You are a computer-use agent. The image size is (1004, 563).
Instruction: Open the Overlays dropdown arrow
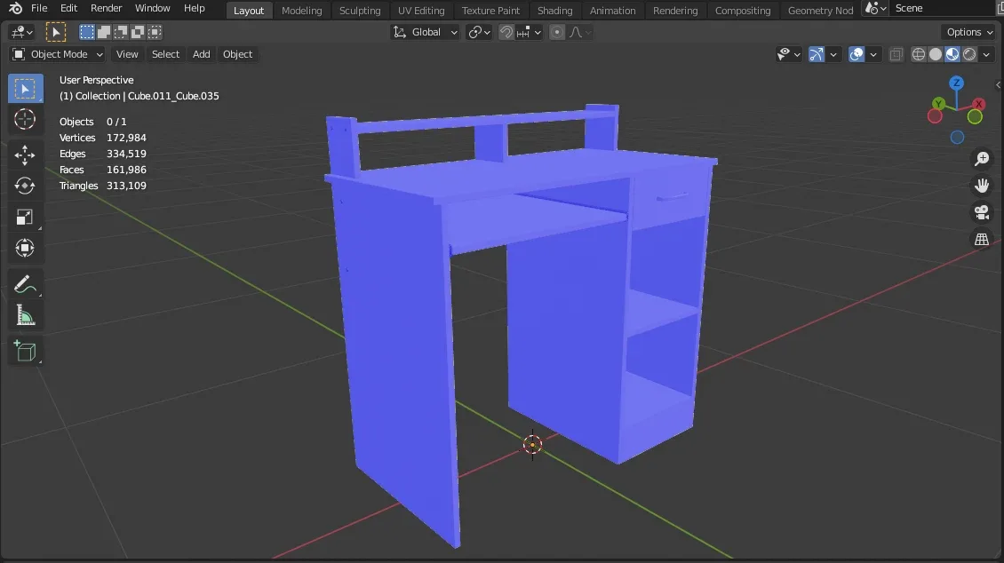pos(874,53)
